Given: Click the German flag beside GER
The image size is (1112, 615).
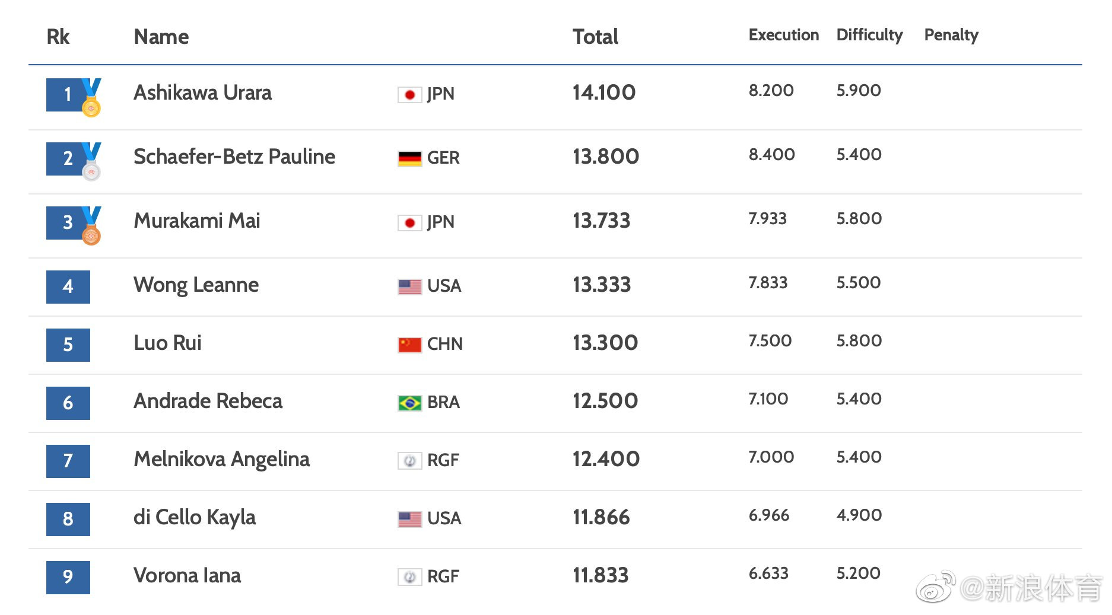Looking at the screenshot, I should [409, 159].
